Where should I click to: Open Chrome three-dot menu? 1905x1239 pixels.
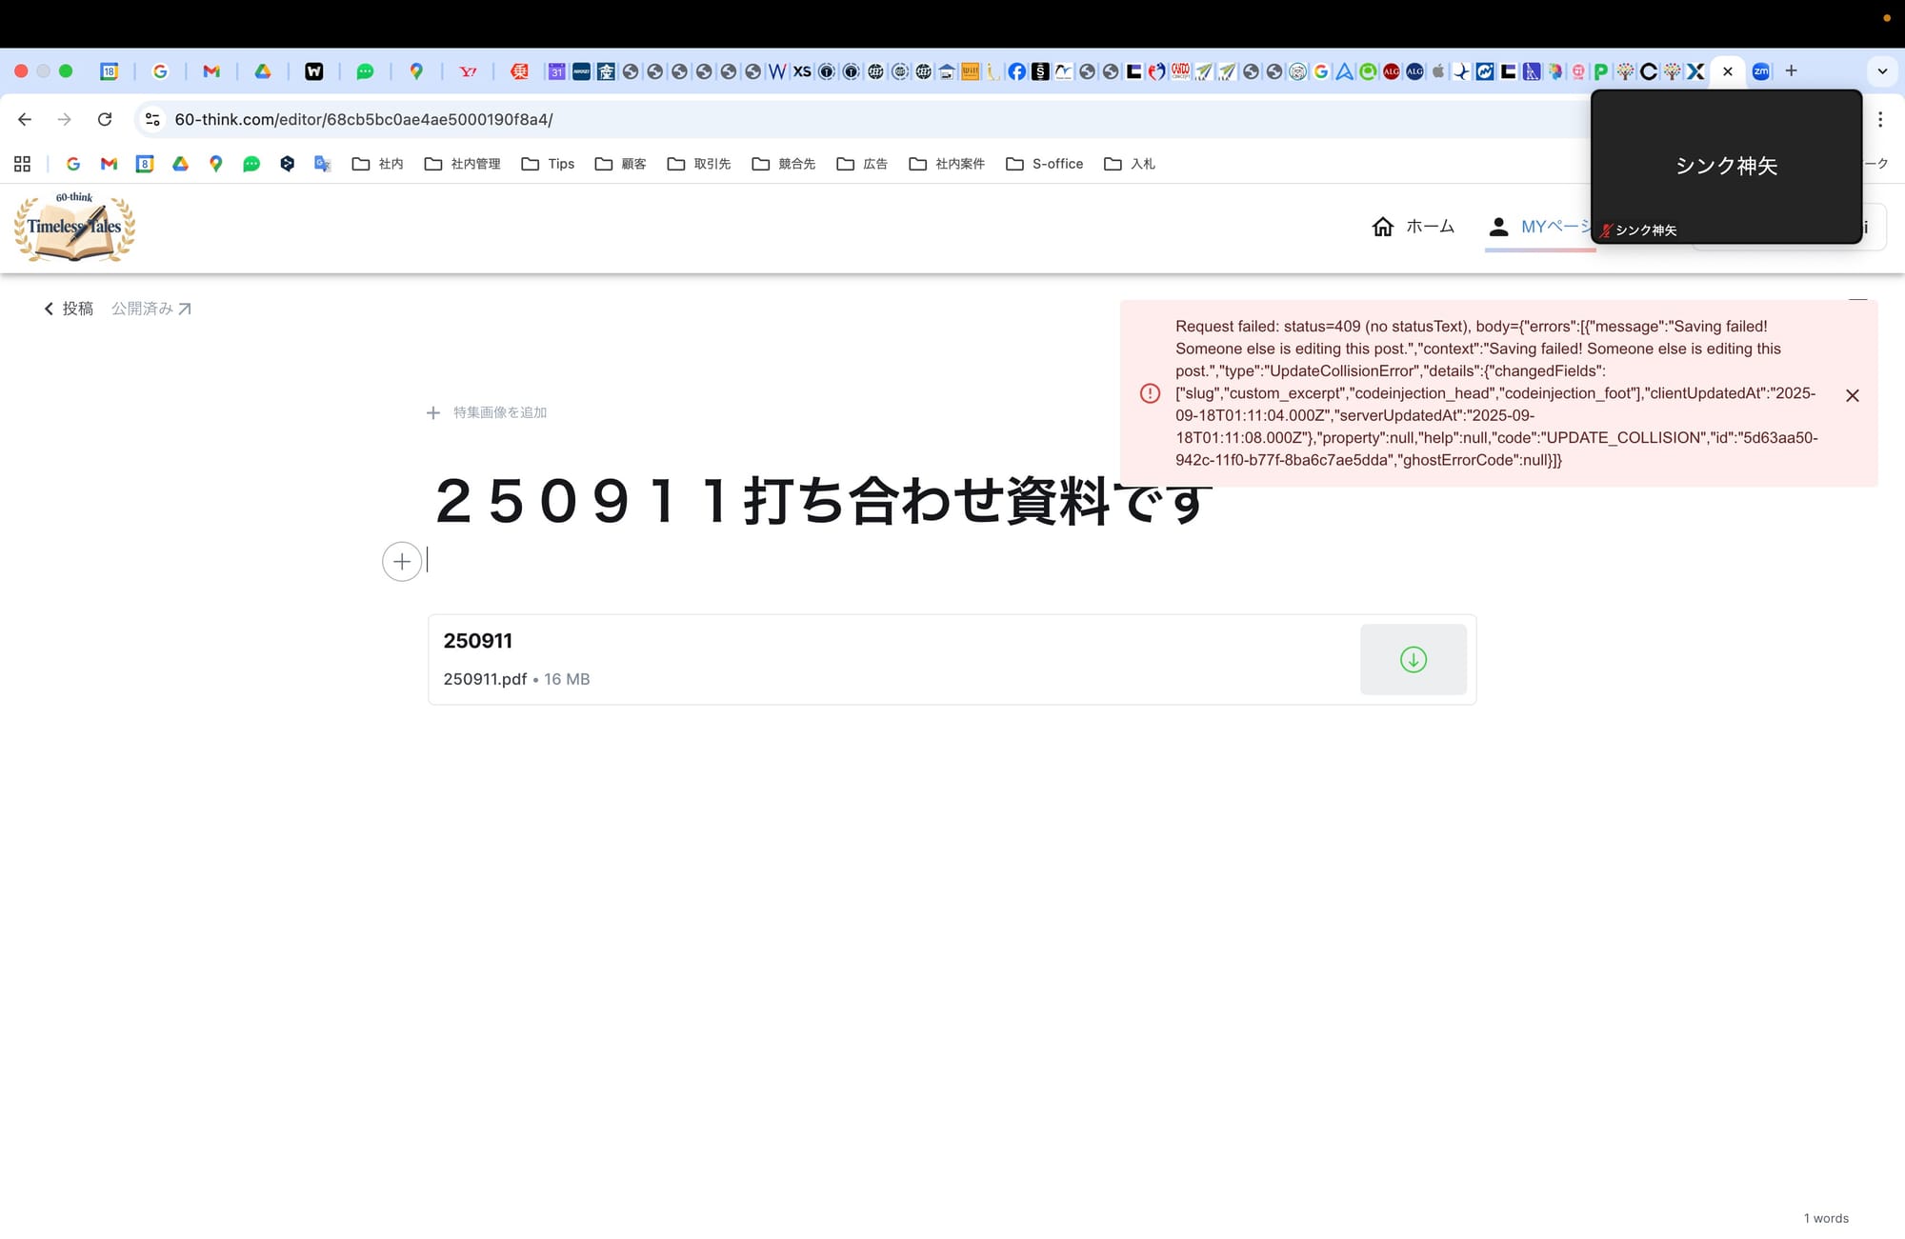click(x=1879, y=119)
